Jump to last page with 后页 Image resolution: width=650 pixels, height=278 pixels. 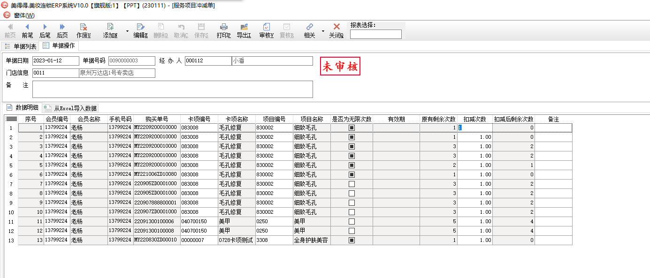[x=62, y=31]
